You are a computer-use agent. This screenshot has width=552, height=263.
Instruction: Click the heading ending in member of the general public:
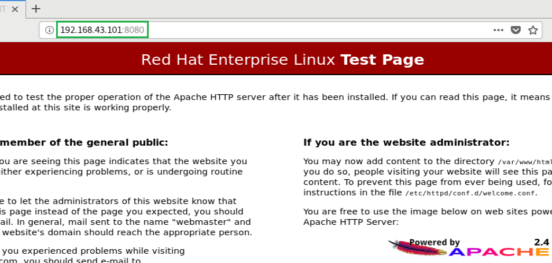(84, 142)
